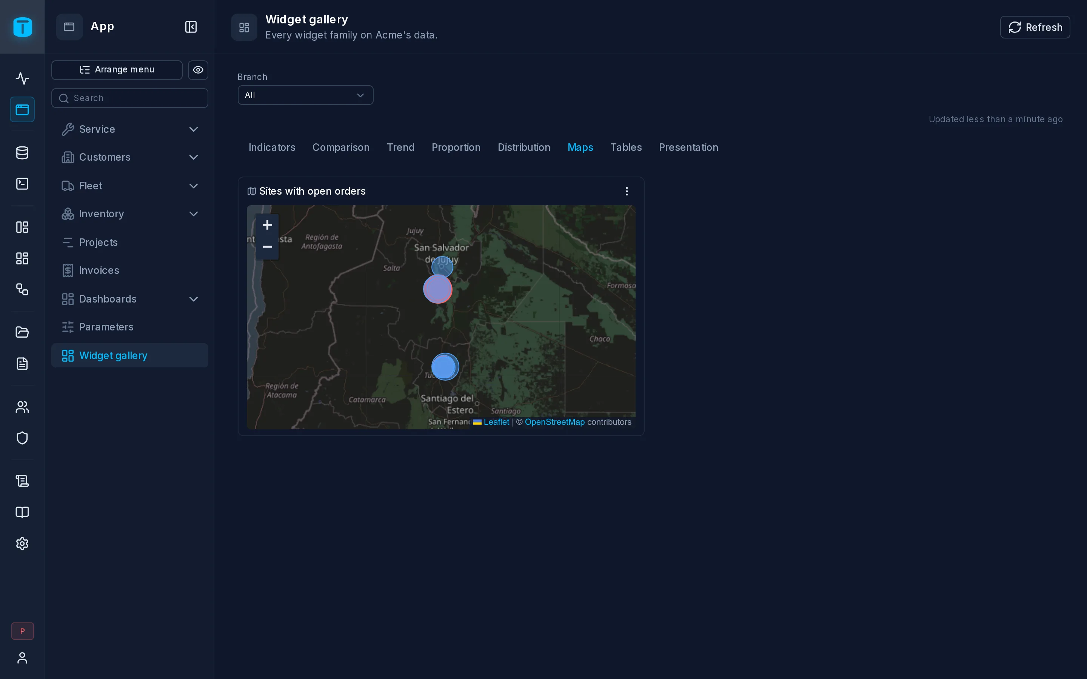Open the dashboard grid icon in rail
The width and height of the screenshot is (1087, 679).
(x=23, y=258)
